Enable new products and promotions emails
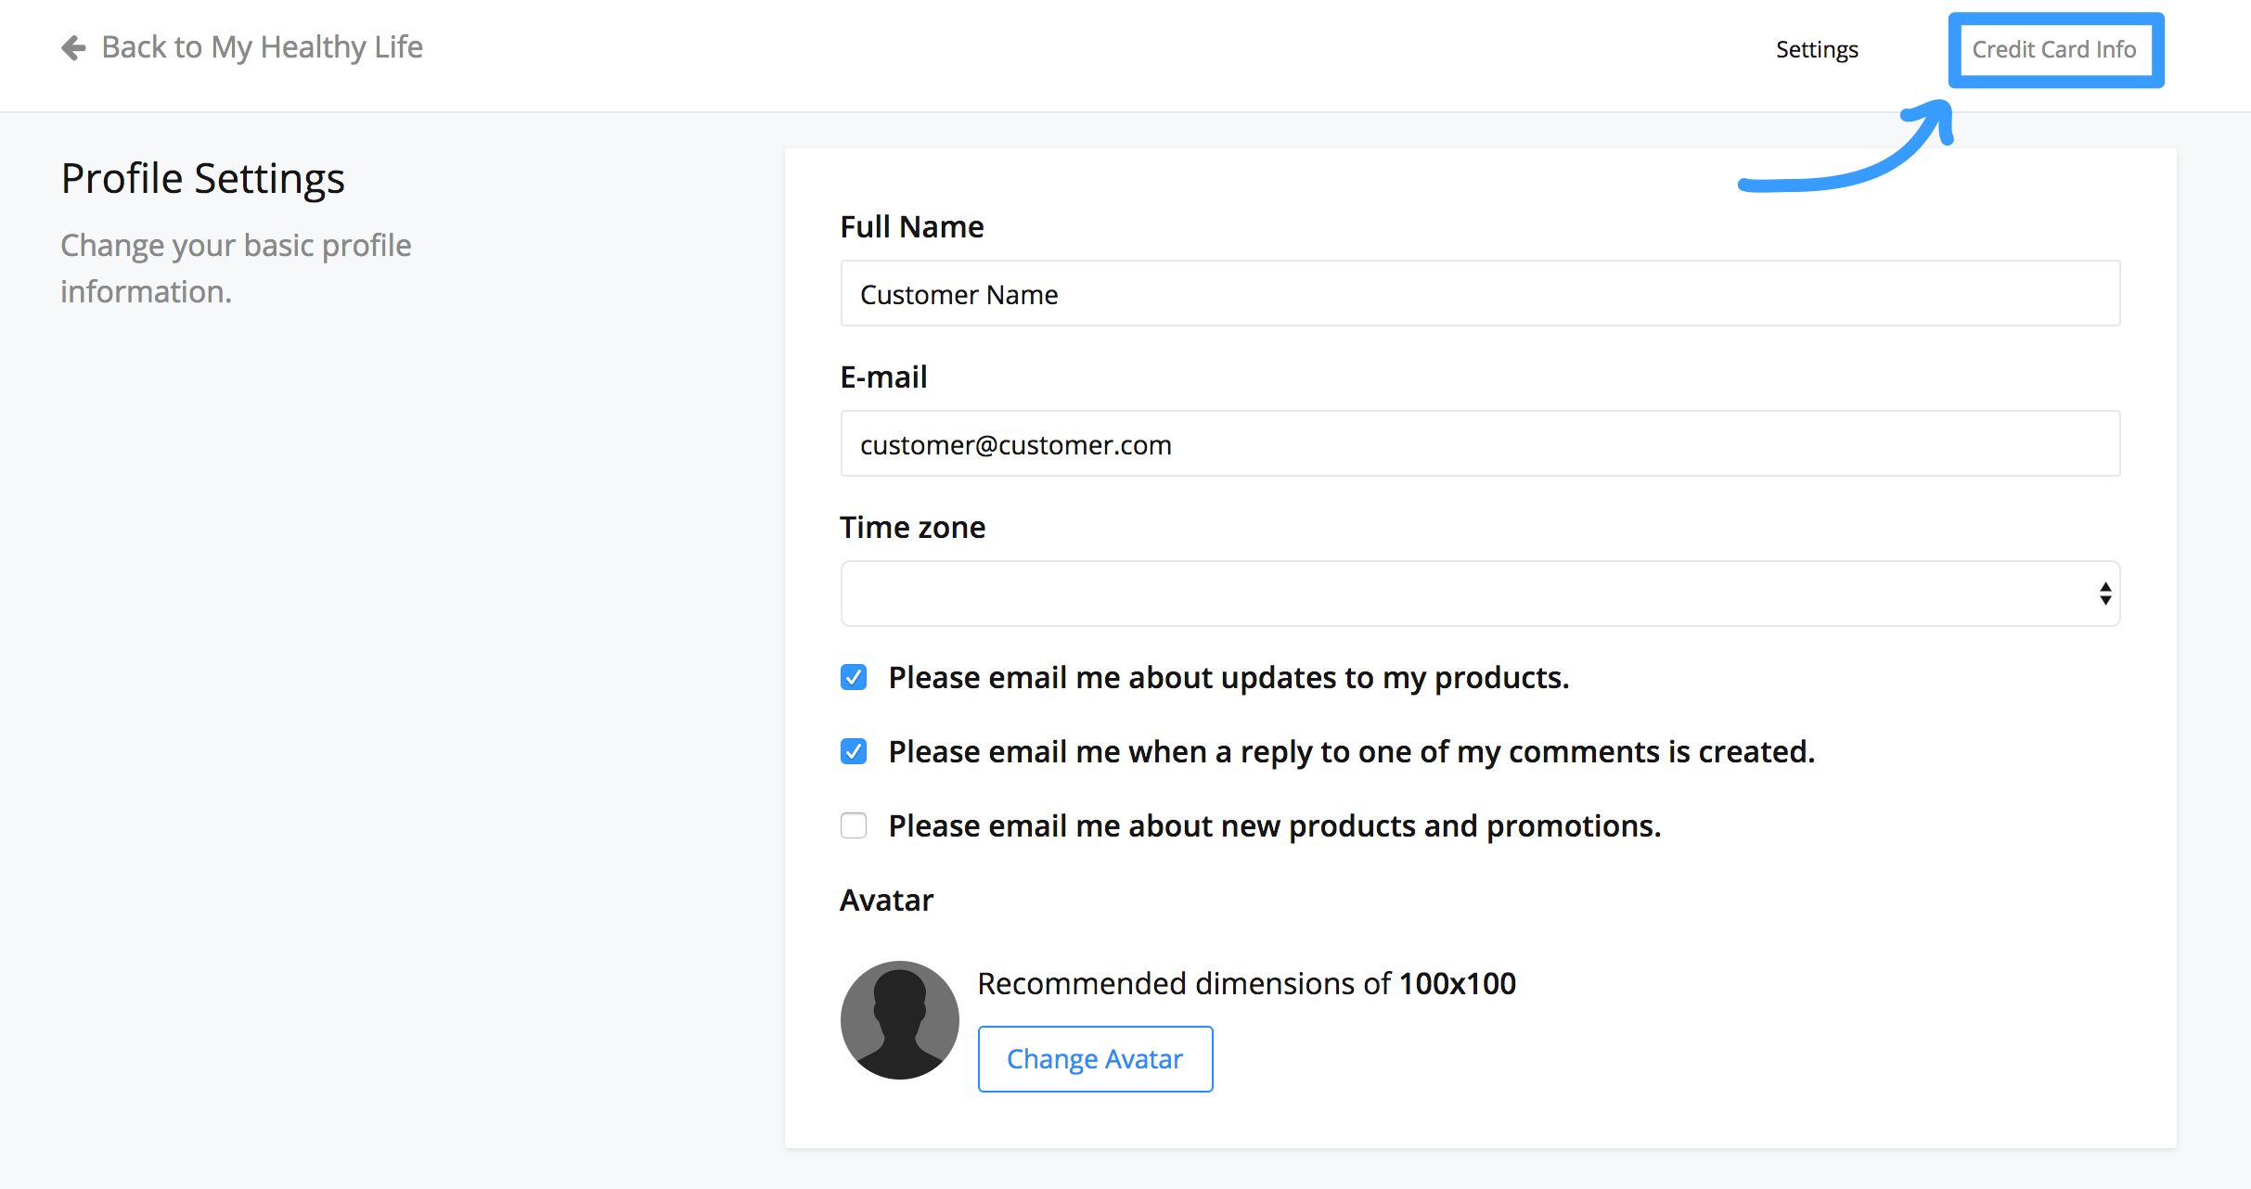 point(854,825)
